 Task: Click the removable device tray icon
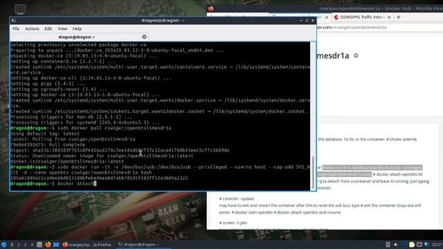point(388,244)
